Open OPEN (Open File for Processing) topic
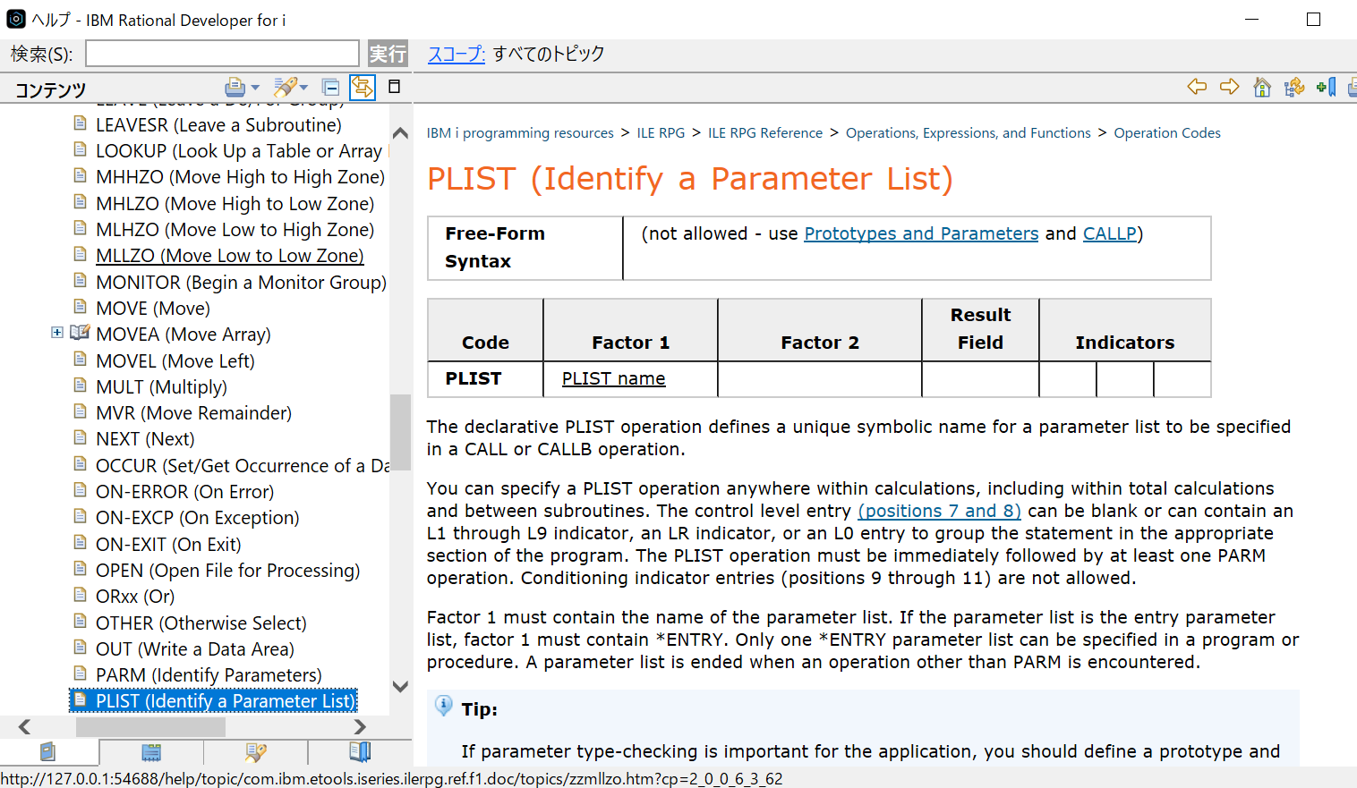Viewport: 1357px width, 788px height. (x=227, y=570)
